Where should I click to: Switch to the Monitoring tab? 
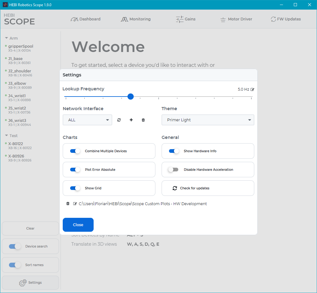(136, 19)
